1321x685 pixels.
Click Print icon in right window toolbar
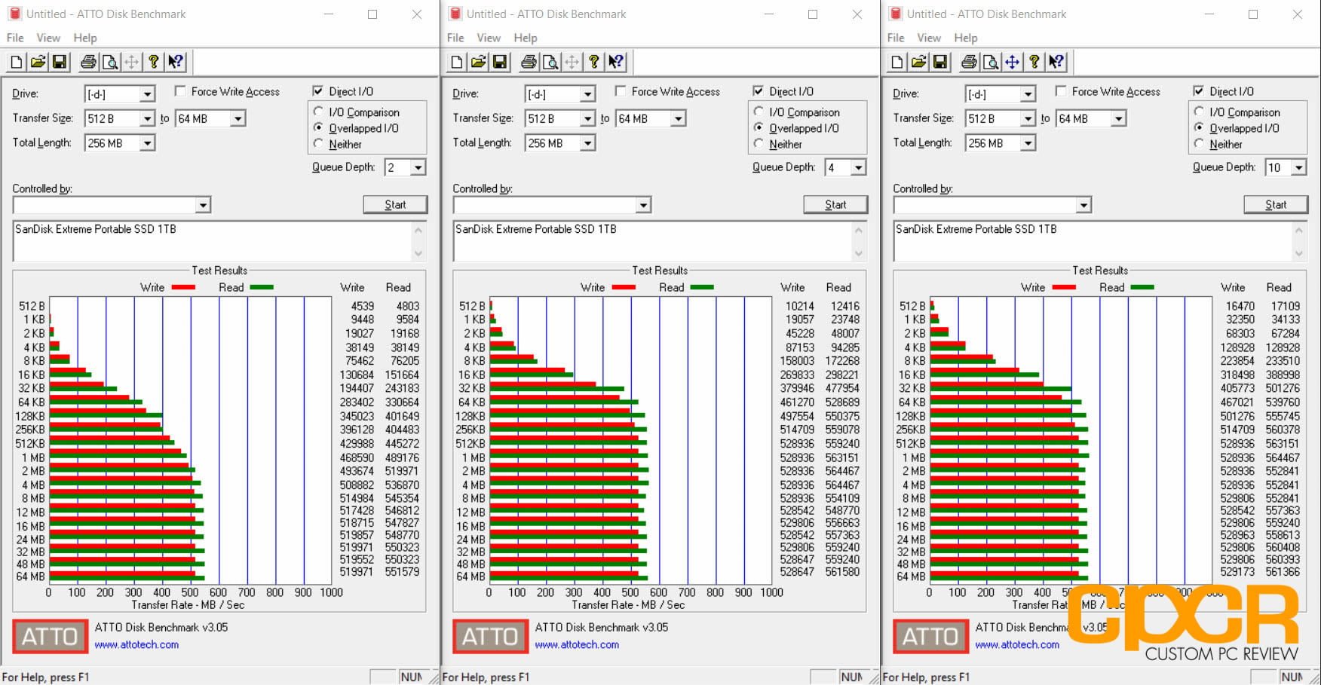pyautogui.click(x=969, y=62)
